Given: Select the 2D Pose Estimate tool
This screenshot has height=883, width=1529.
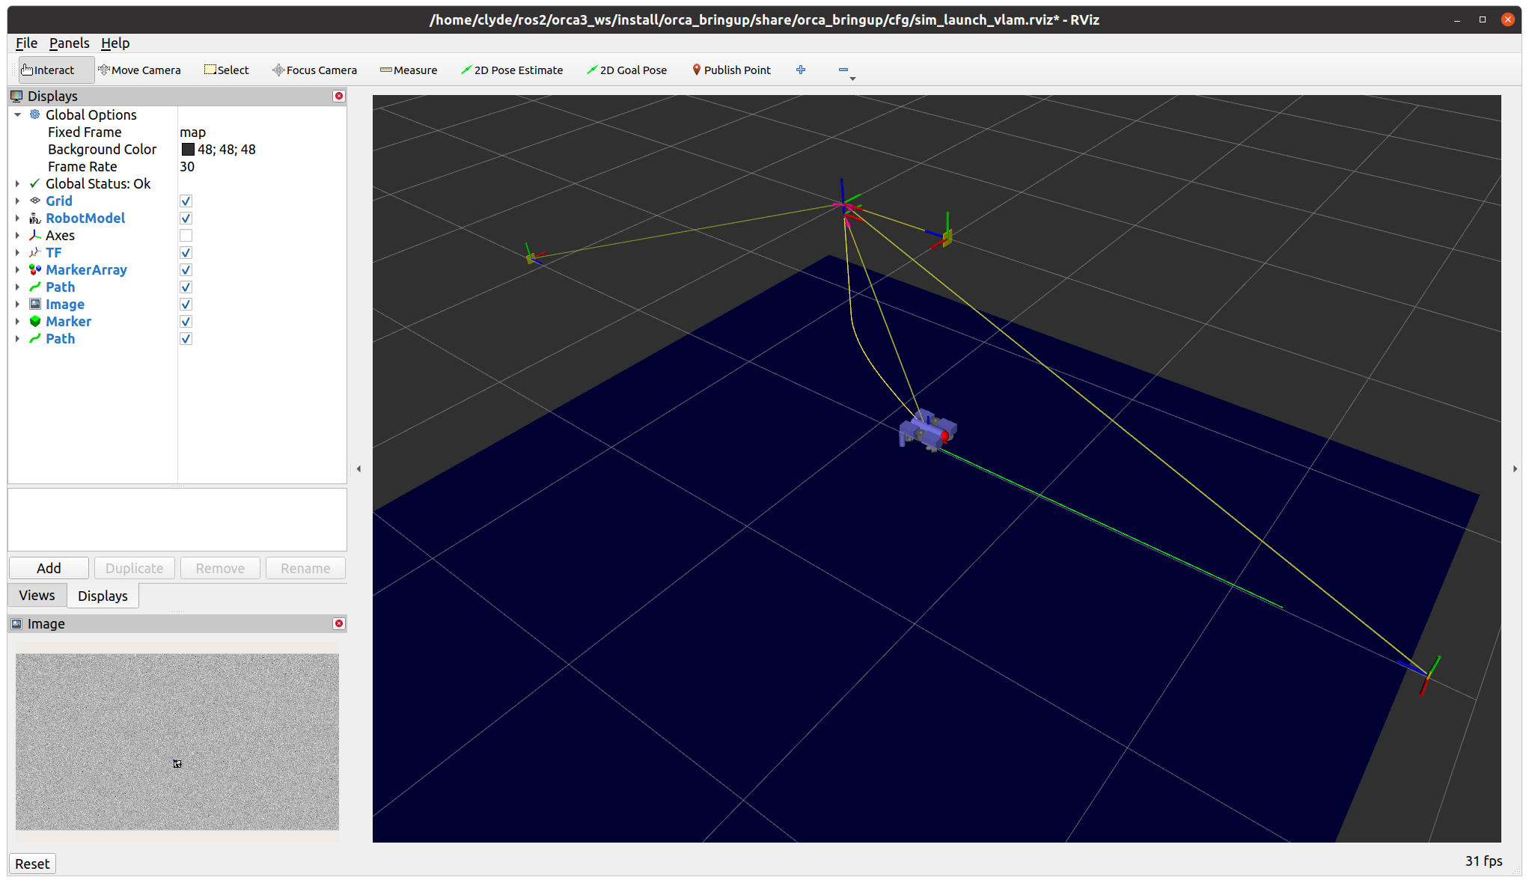Looking at the screenshot, I should tap(512, 70).
